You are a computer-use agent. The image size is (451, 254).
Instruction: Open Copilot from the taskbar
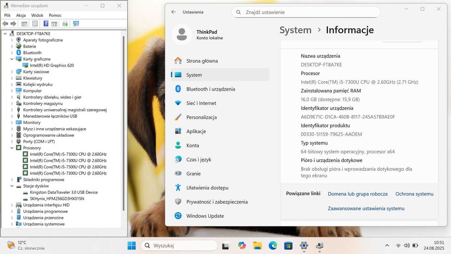pos(242,245)
